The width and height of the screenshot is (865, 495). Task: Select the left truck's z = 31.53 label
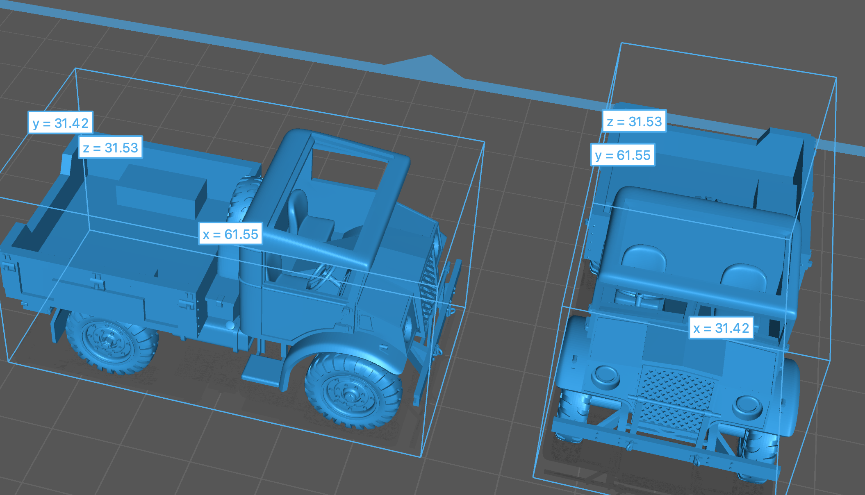tap(110, 148)
